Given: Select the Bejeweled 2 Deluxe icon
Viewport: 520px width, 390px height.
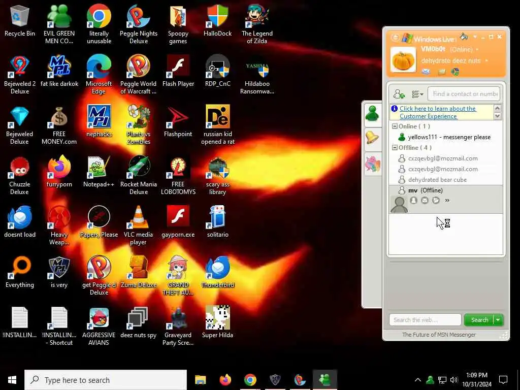Looking at the screenshot, I should click(20, 75).
